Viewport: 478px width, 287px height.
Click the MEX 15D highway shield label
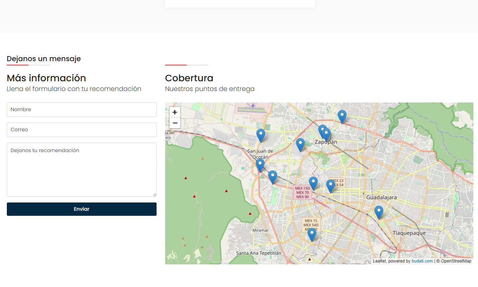coord(302,188)
